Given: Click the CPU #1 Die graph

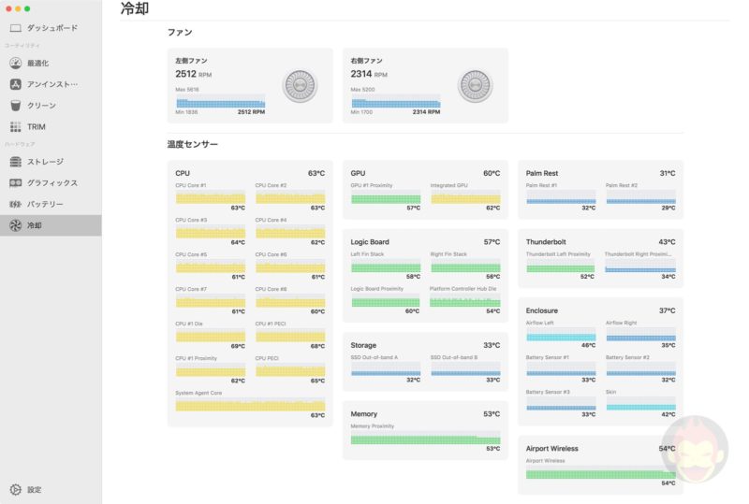Looking at the screenshot, I should pyautogui.click(x=210, y=335).
